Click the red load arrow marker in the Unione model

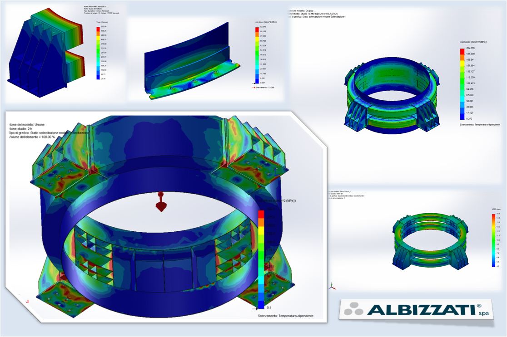pos(160,202)
